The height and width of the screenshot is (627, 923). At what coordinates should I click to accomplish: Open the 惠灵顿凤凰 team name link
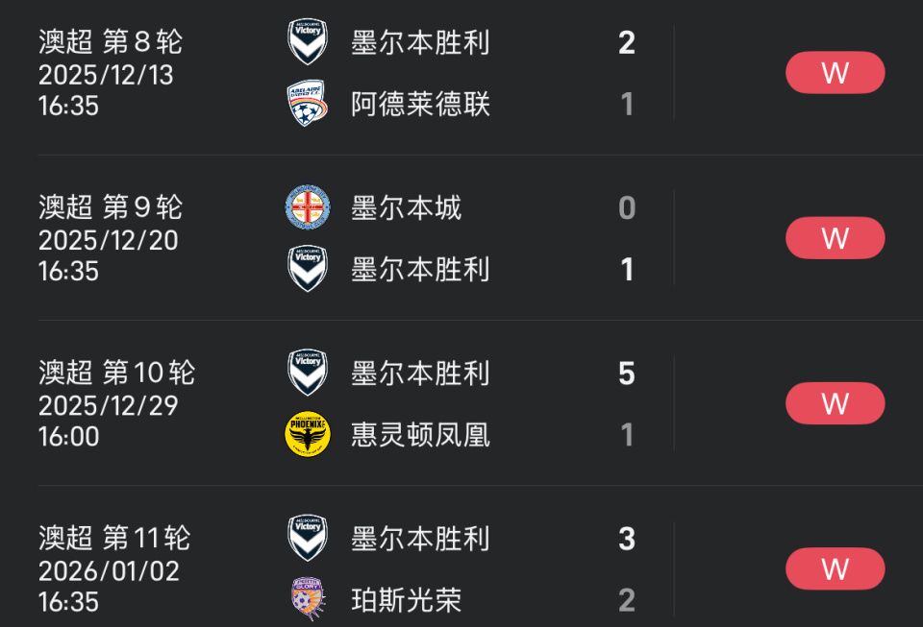(420, 434)
